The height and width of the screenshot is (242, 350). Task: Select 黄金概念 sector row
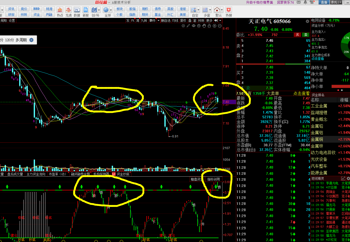tap(330, 119)
